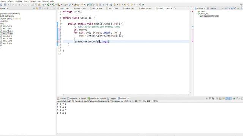Screen dimensions: 243x136
Task: Select Deployment Descriptor: task3 in explorer
Action: (x=10, y=14)
